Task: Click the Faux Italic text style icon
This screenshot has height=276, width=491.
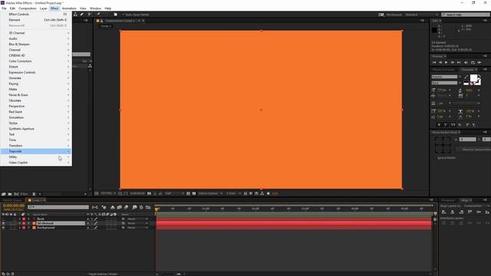Action: 446,125
